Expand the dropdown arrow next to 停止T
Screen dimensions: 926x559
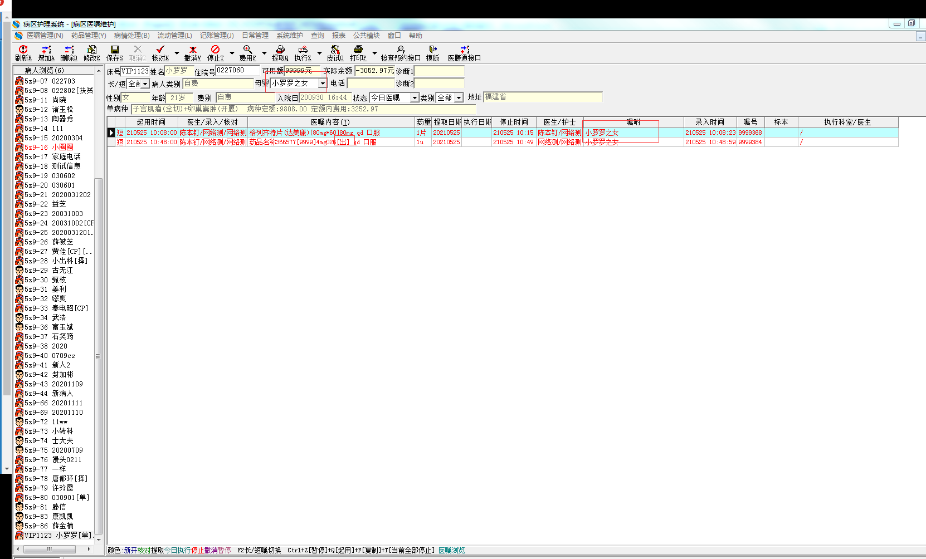232,53
